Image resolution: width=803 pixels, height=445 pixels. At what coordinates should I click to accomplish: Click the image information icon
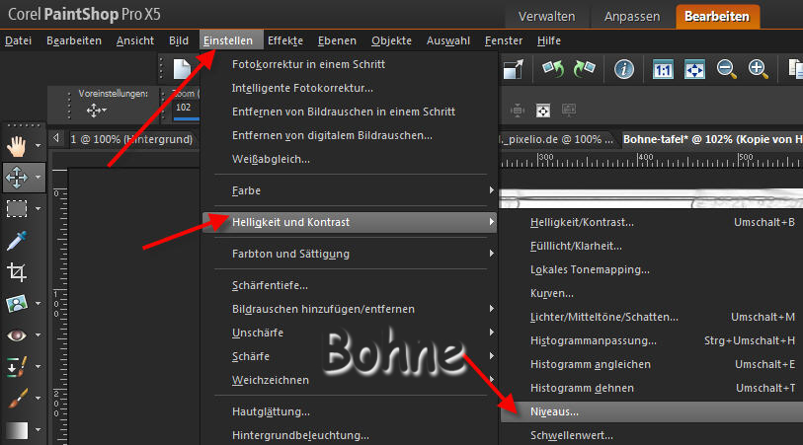pos(624,69)
